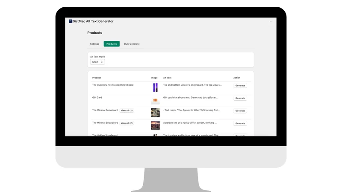Click the Alt Text column header
Viewport: 342px width, 192px height.
coord(167,78)
